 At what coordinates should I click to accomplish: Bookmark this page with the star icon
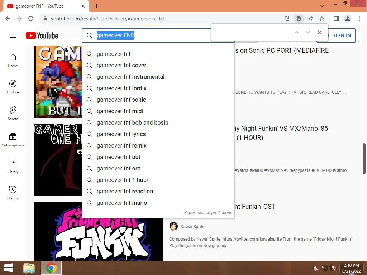(322, 19)
